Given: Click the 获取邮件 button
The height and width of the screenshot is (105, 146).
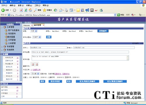Looking at the screenshot, I should point(103,31).
